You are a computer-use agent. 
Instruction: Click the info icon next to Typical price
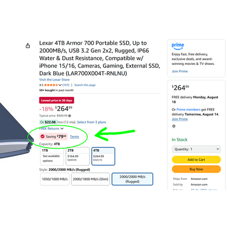tap(69, 116)
